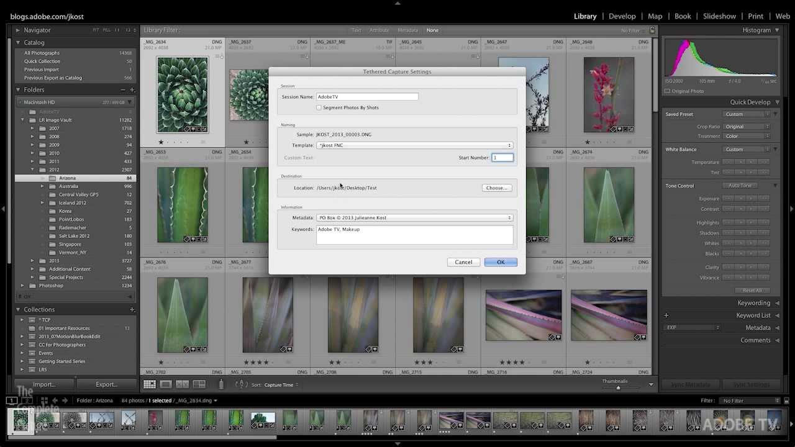This screenshot has width=795, height=447.
Task: Open the Slideshow module
Action: click(719, 16)
